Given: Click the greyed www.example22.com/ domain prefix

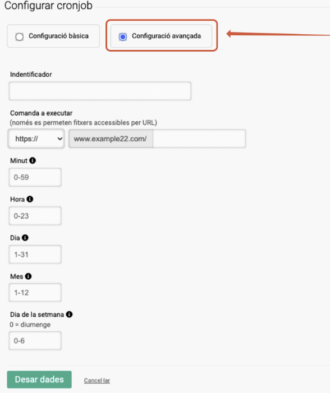Looking at the screenshot, I should click(x=111, y=138).
